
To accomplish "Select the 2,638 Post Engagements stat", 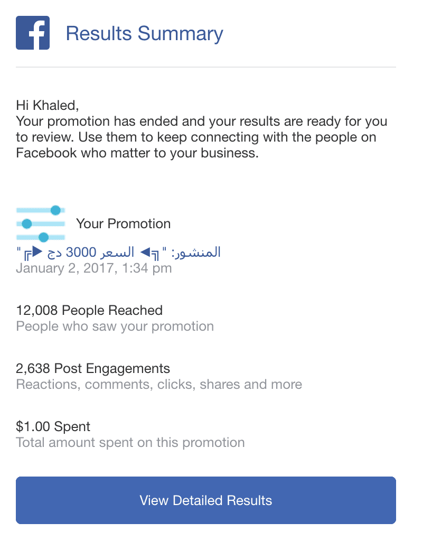I will click(93, 368).
